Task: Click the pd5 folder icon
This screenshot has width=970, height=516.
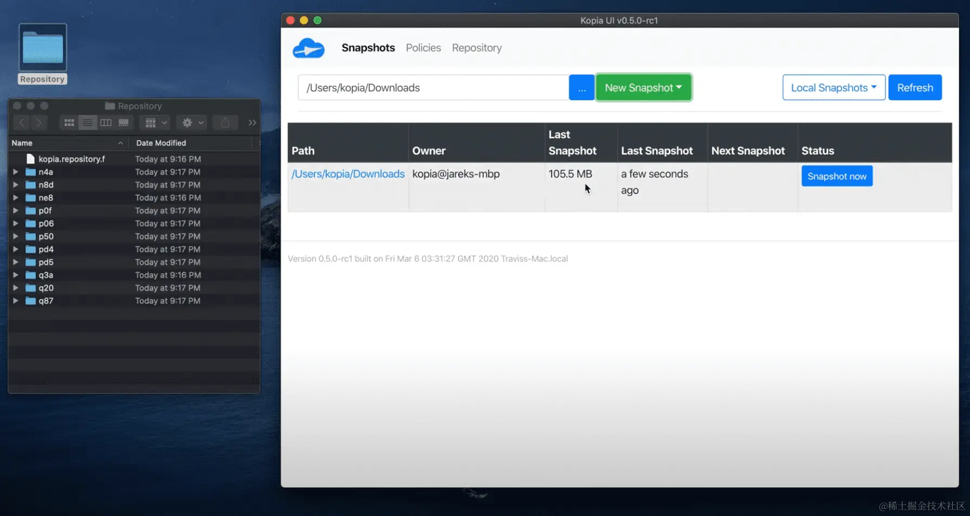Action: click(30, 262)
